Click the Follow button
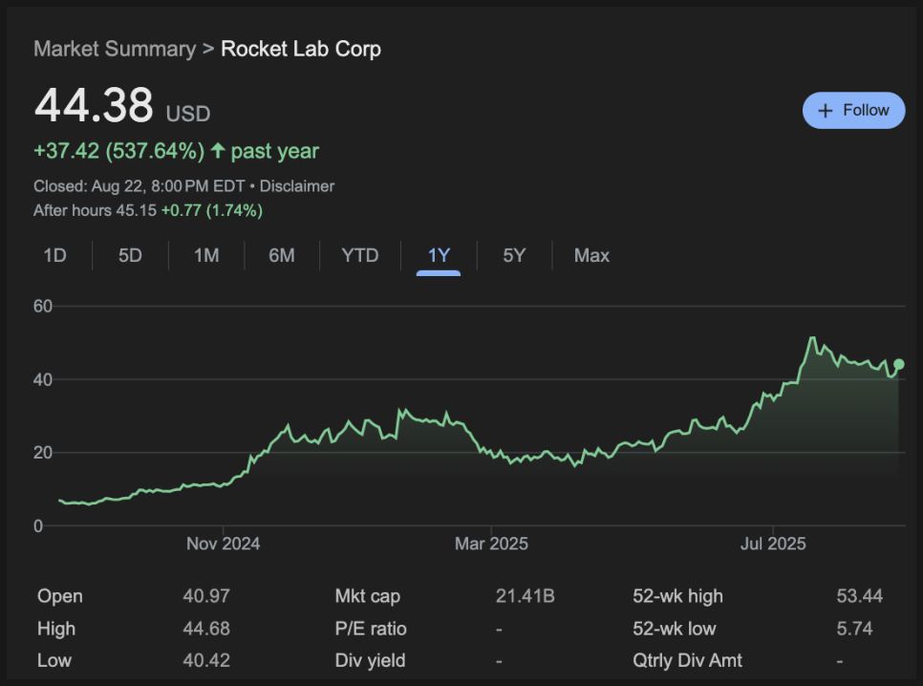The height and width of the screenshot is (686, 923). point(853,110)
